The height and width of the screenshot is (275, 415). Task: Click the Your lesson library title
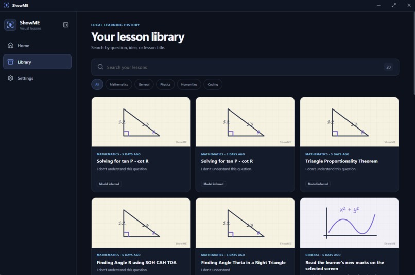(x=137, y=36)
